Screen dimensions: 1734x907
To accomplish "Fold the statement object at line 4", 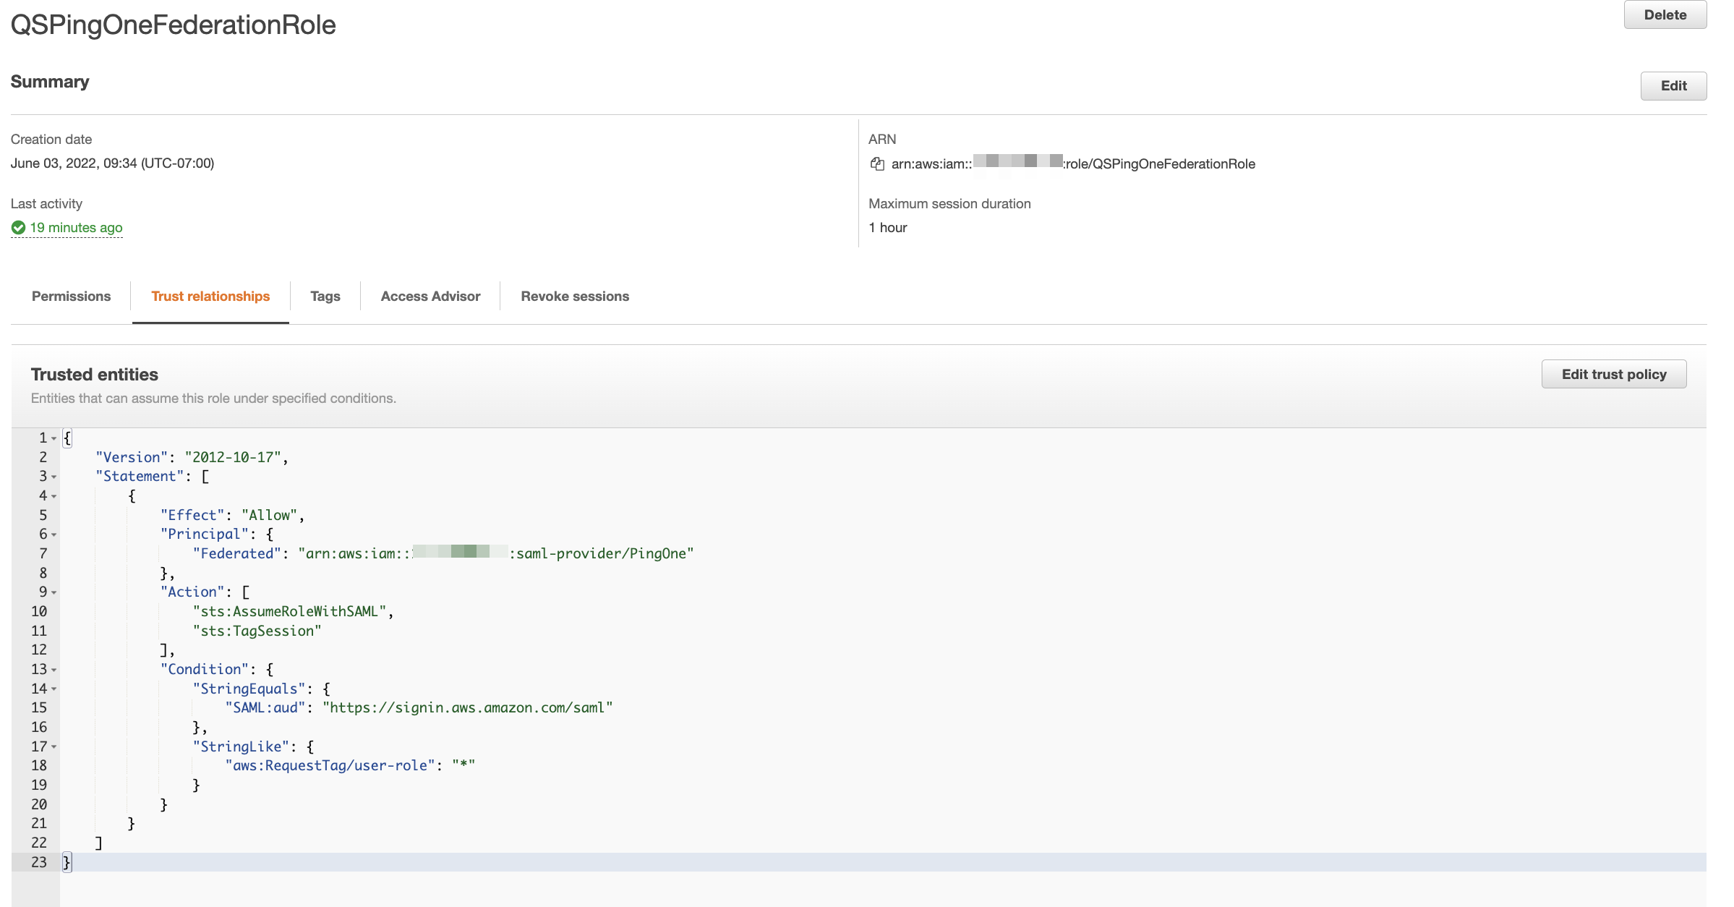I will [54, 496].
